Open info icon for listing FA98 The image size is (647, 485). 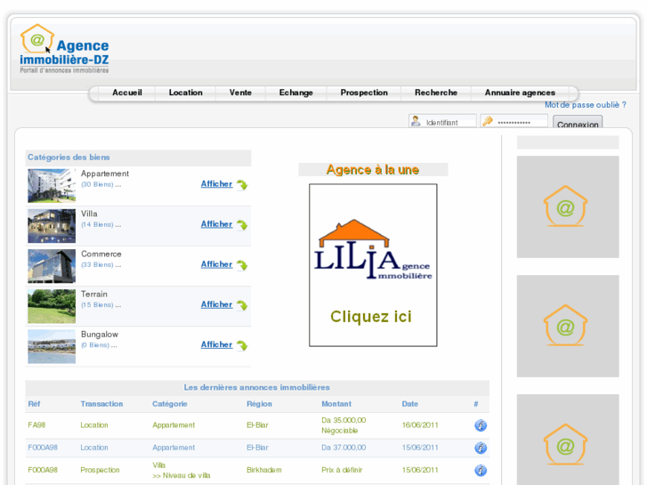click(481, 425)
